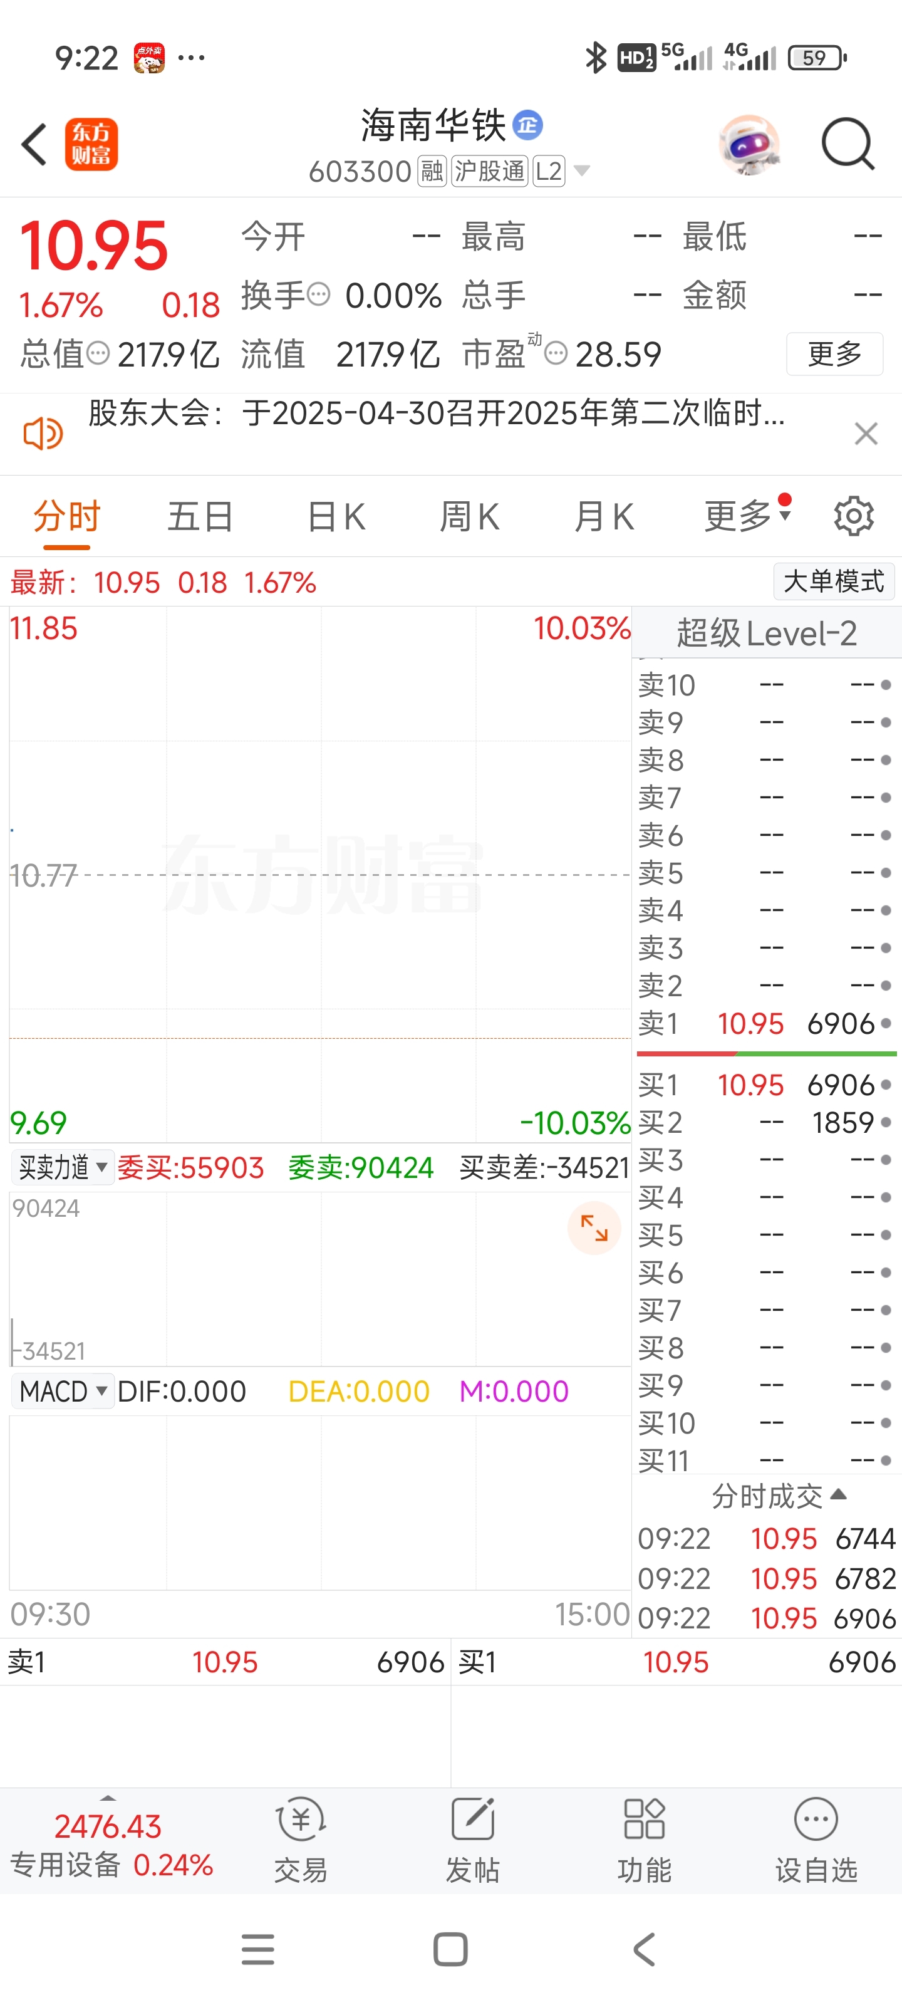Viewport: 902px width, 2005px height.
Task: Tap the 09:22 trade with 6782 volume
Action: coord(767,1578)
